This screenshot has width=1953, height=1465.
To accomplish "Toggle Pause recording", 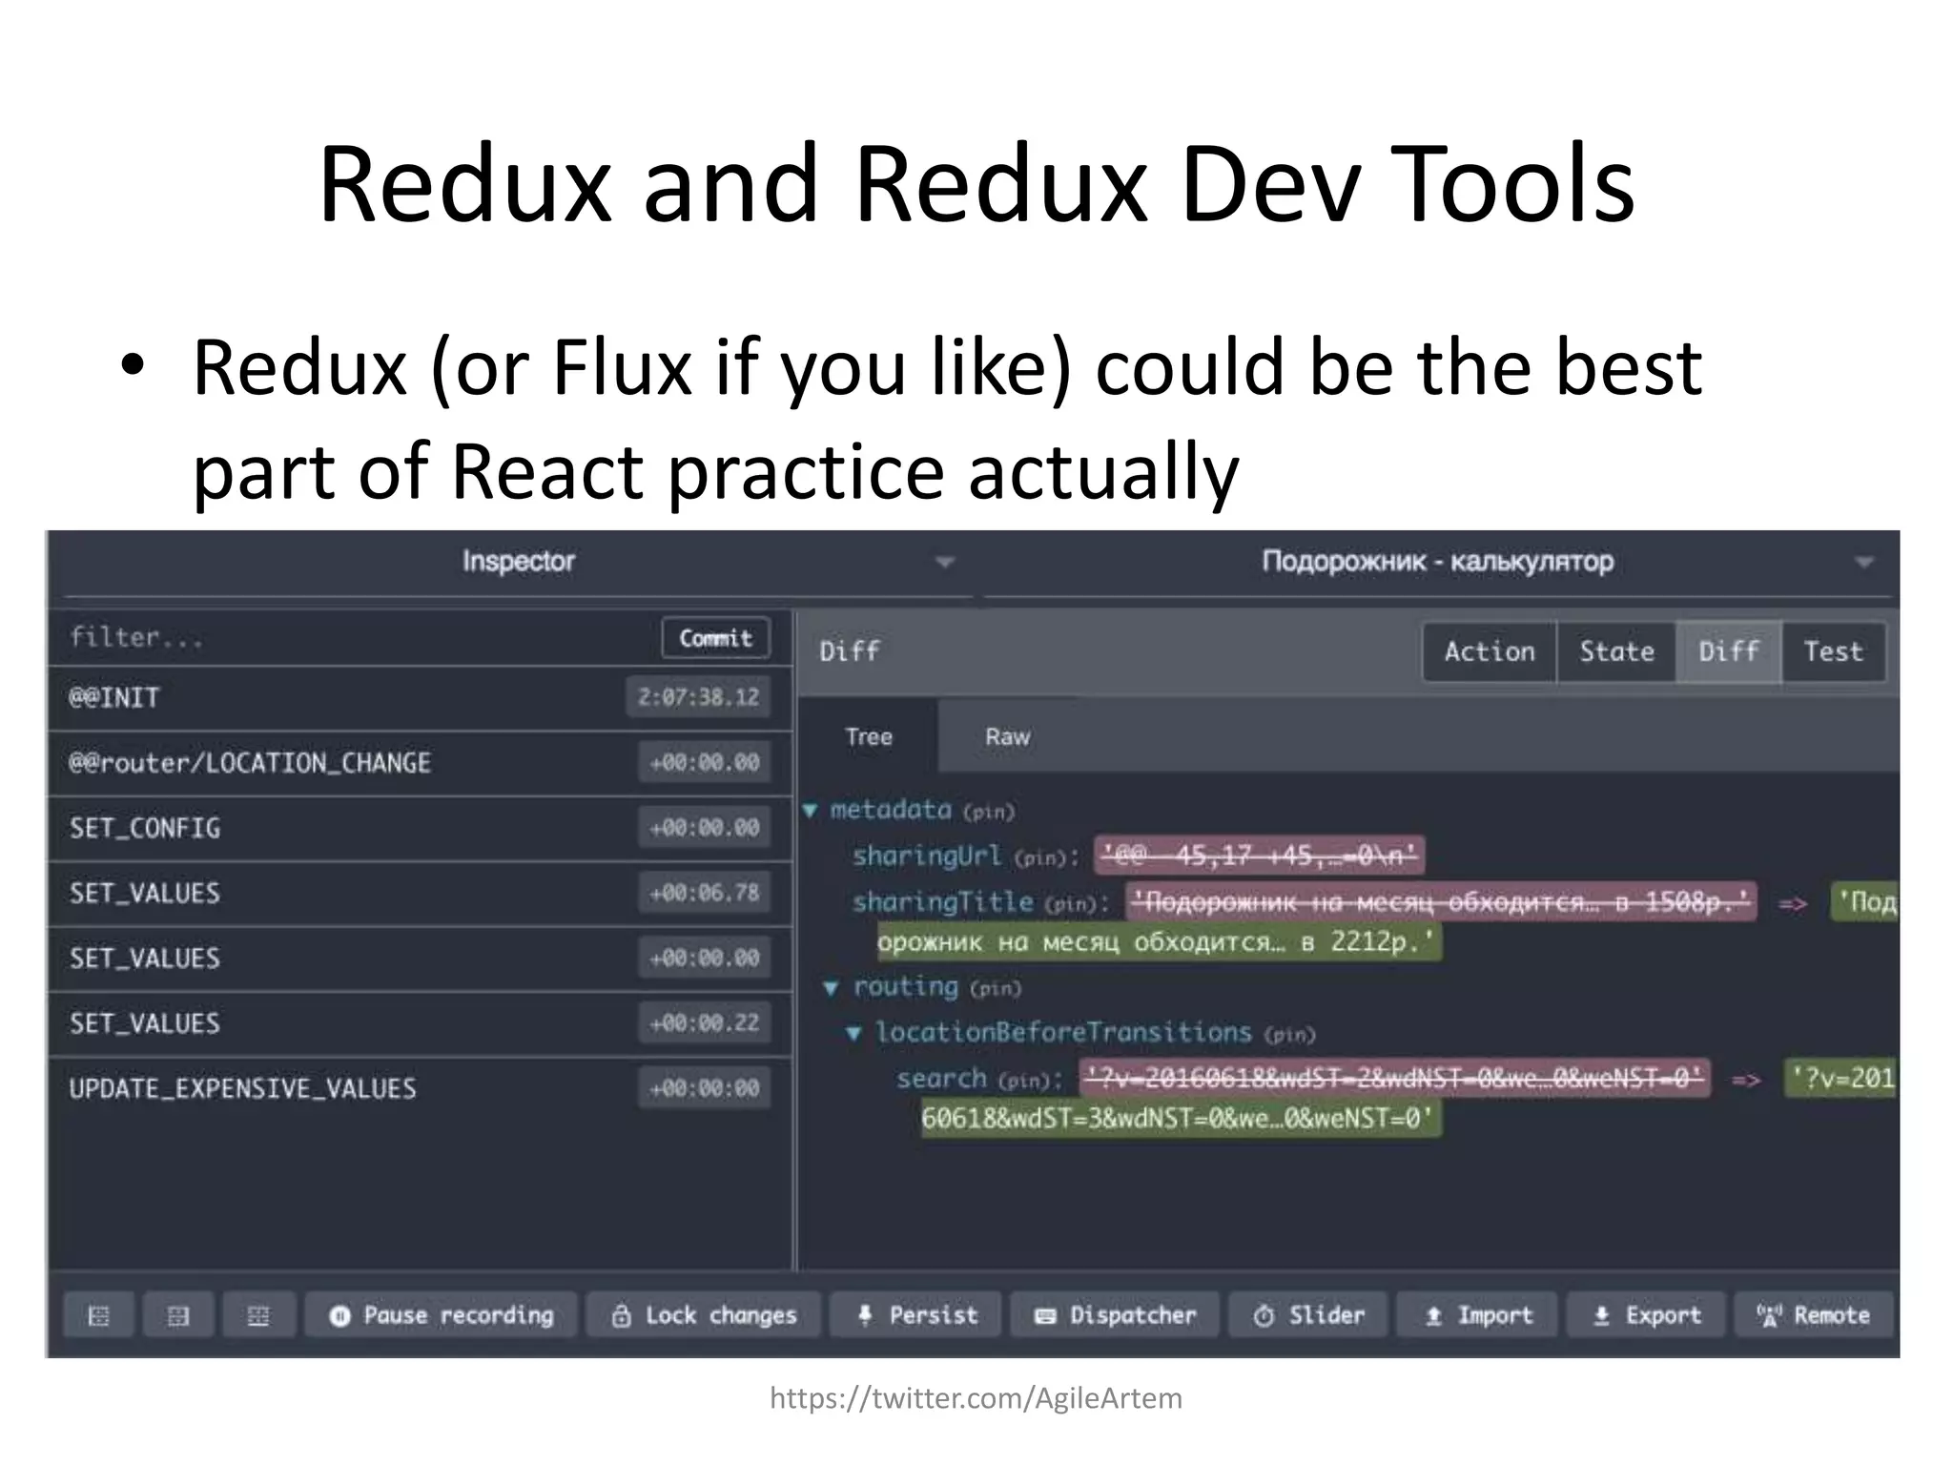I will click(442, 1316).
